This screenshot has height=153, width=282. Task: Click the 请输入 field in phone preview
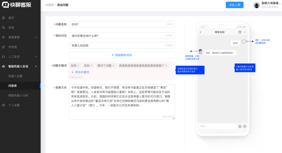[x=217, y=126]
